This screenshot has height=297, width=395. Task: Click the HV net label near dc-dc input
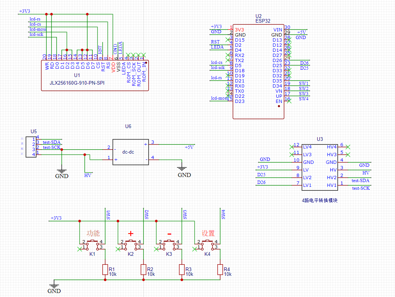(87, 175)
